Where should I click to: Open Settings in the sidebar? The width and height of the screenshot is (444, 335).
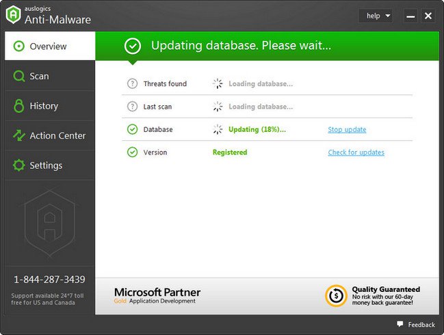pyautogui.click(x=50, y=165)
